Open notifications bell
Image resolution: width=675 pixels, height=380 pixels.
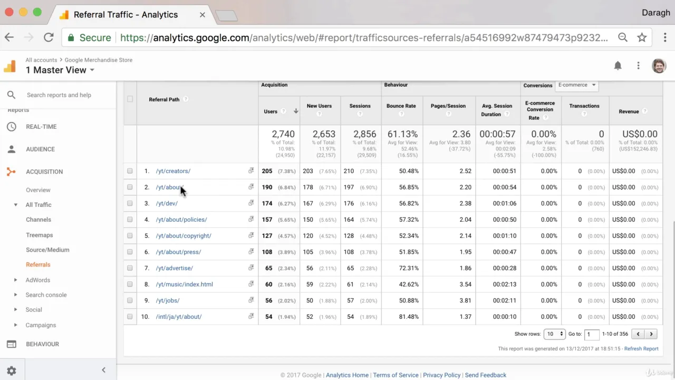[x=618, y=65]
